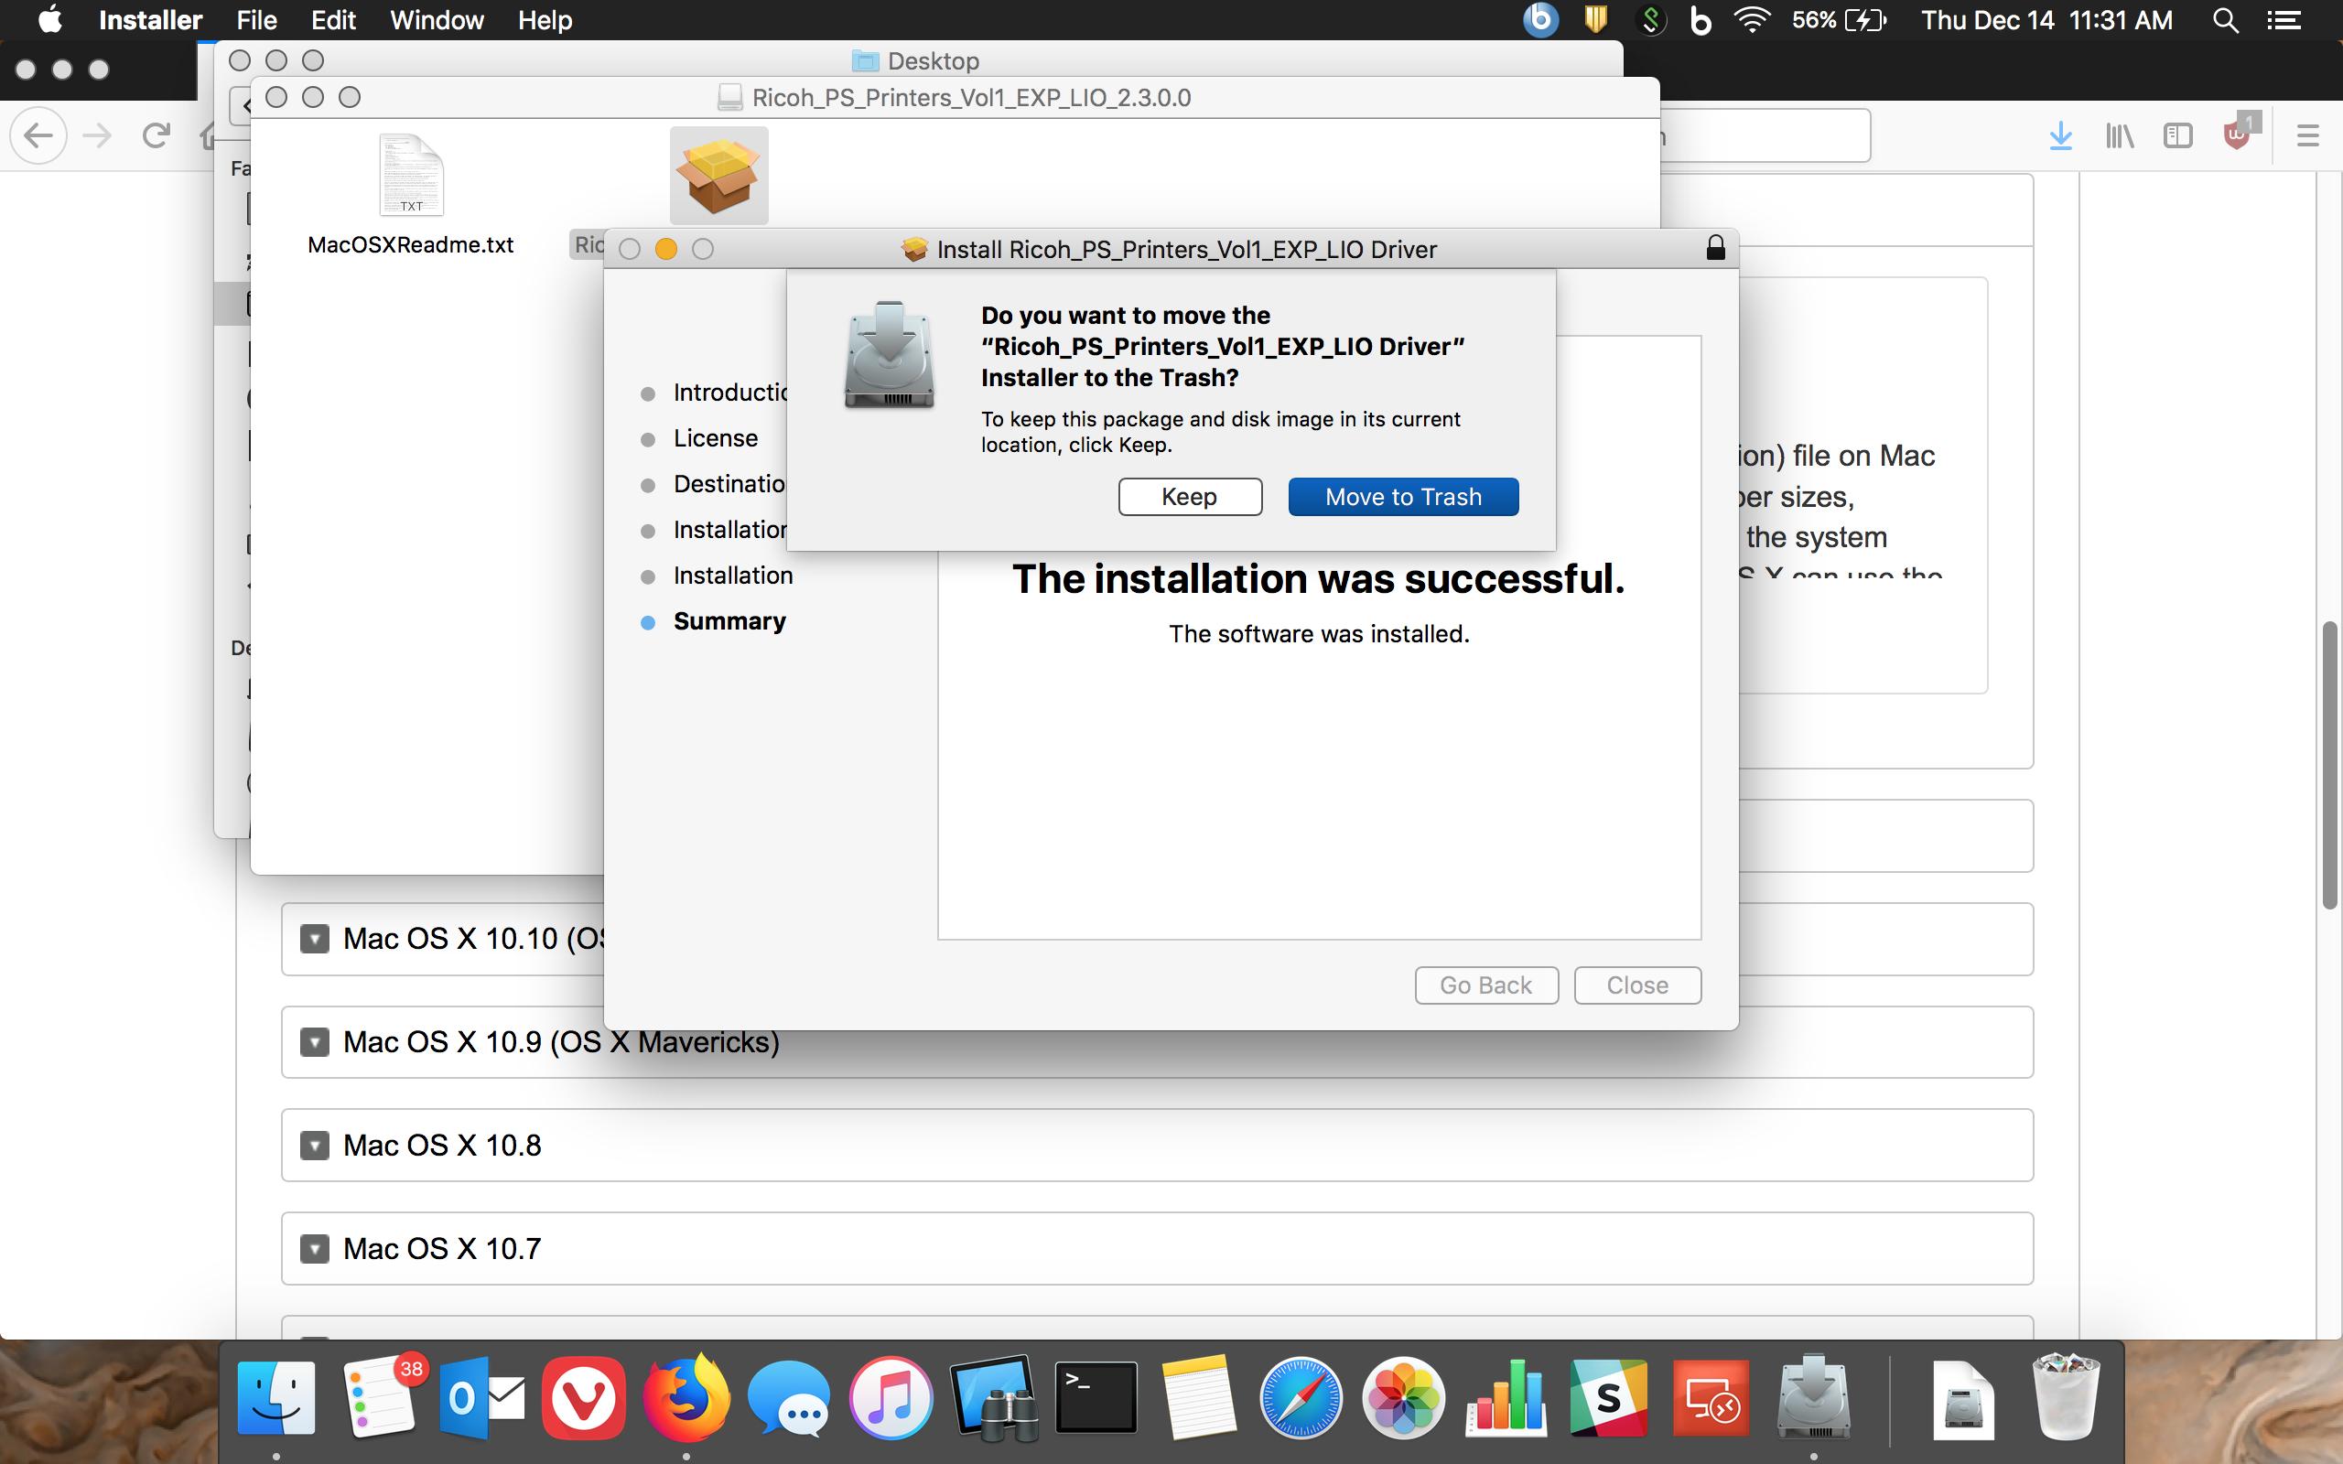Click the Close button in installer
Image resolution: width=2343 pixels, height=1464 pixels.
click(x=1637, y=985)
